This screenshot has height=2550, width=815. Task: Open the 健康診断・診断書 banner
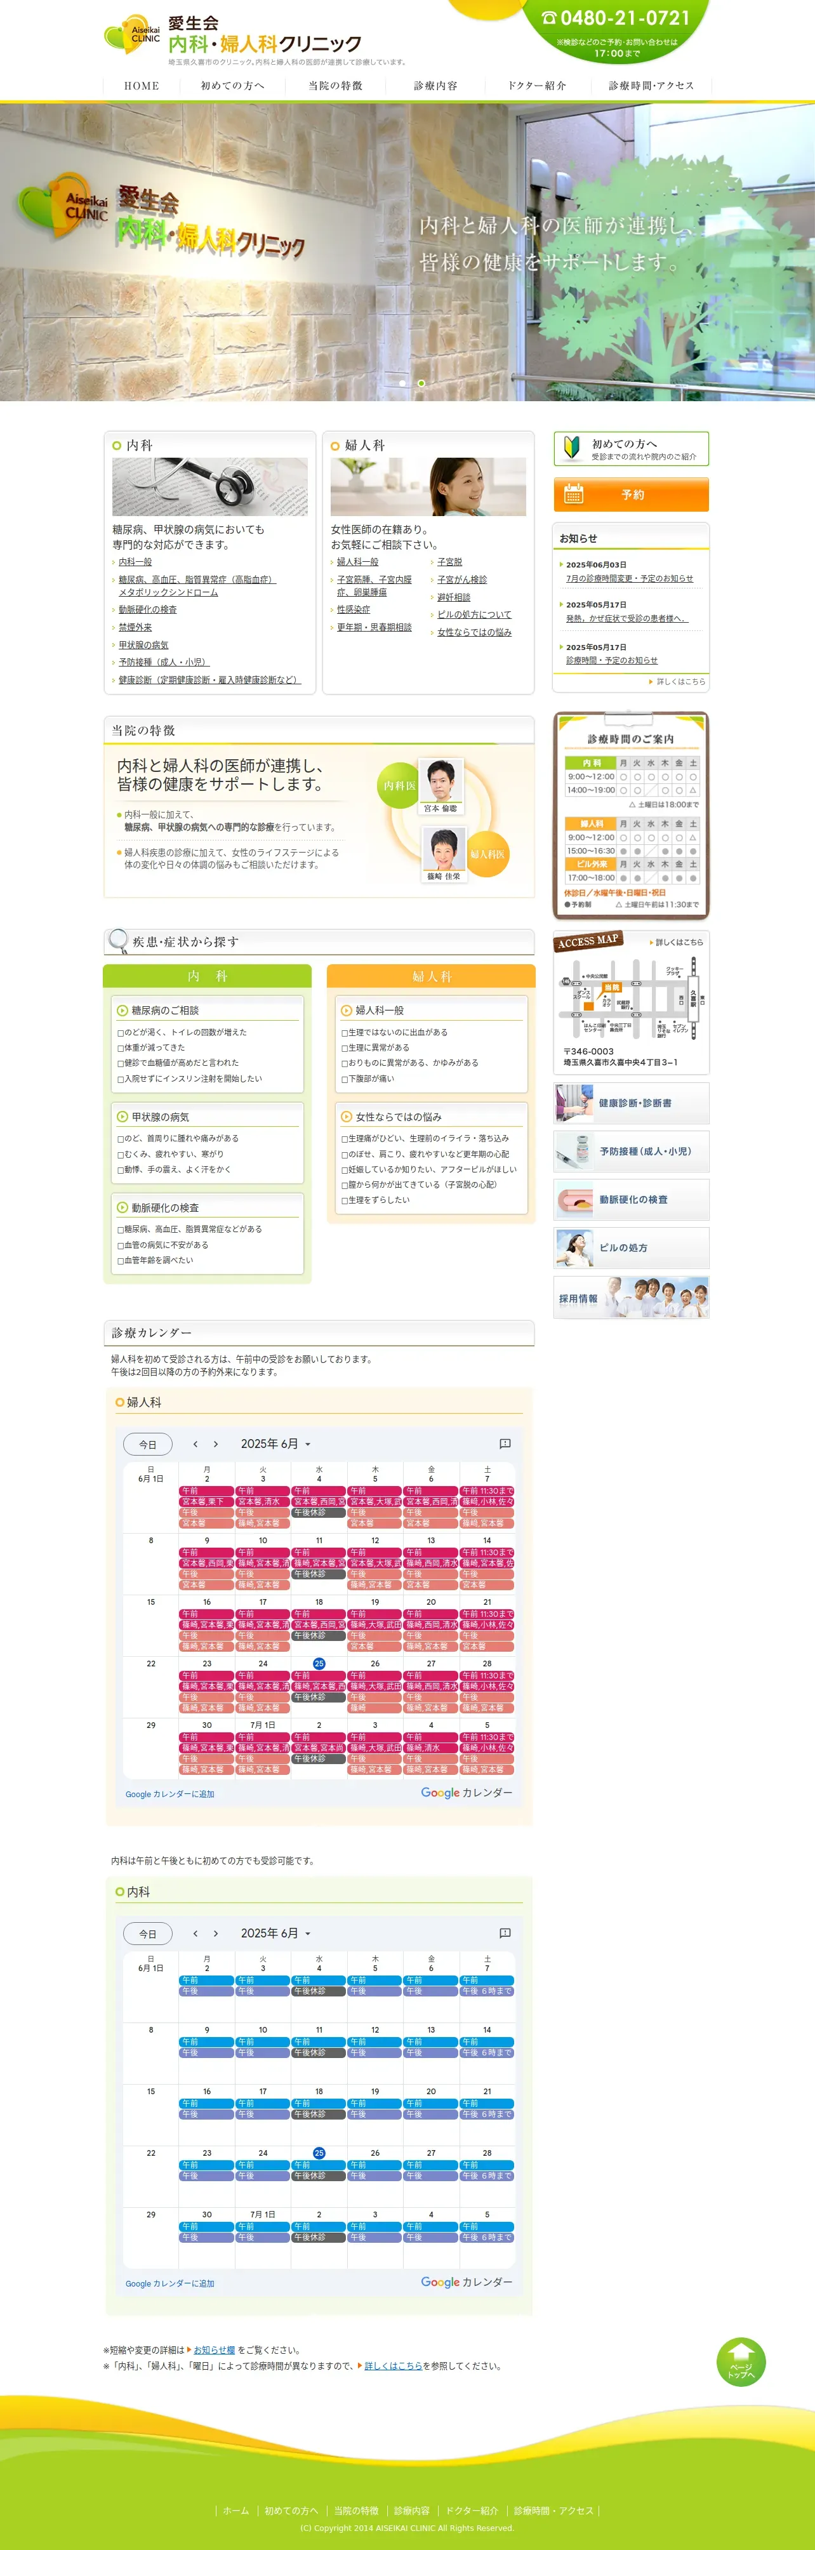click(x=631, y=1103)
